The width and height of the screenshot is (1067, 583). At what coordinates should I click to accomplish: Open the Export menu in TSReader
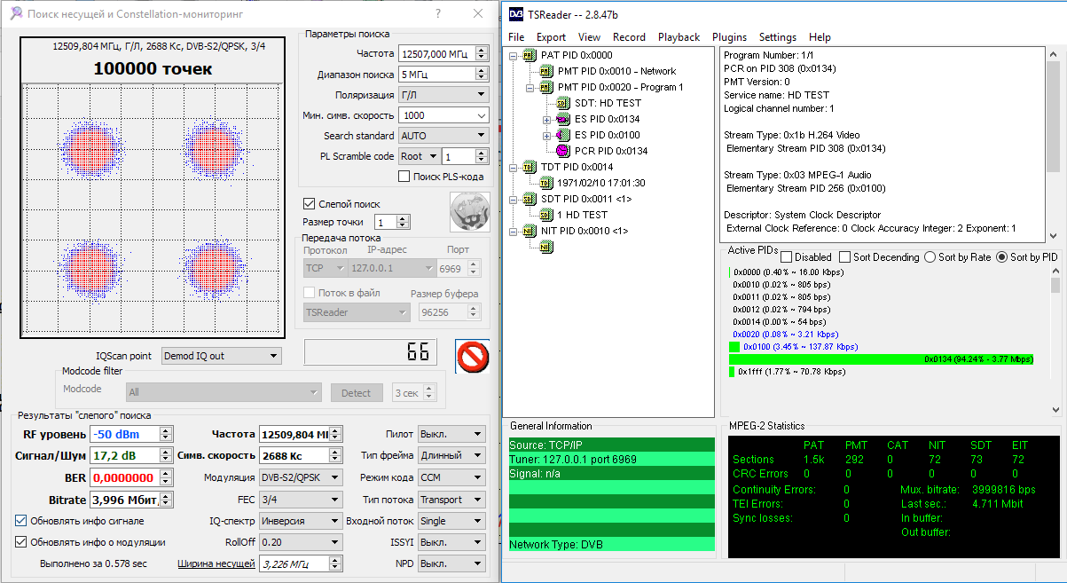pyautogui.click(x=551, y=37)
